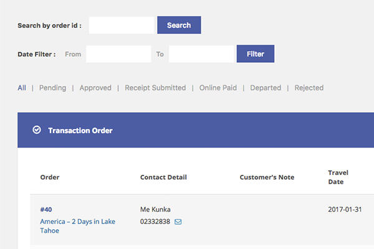View Receipt Submitted orders
The width and height of the screenshot is (374, 249).
point(155,88)
